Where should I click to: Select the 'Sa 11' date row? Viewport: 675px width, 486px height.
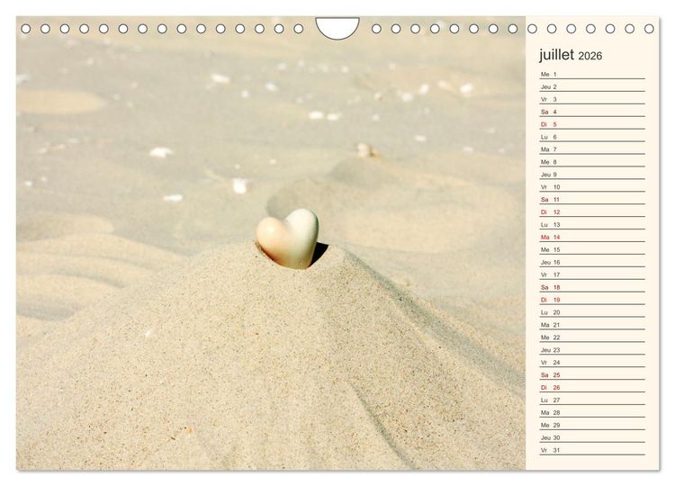tap(592, 199)
